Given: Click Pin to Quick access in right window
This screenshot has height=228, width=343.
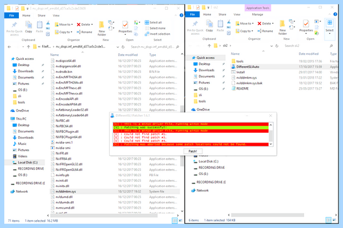Looking at the screenshot, I should [x=195, y=27].
